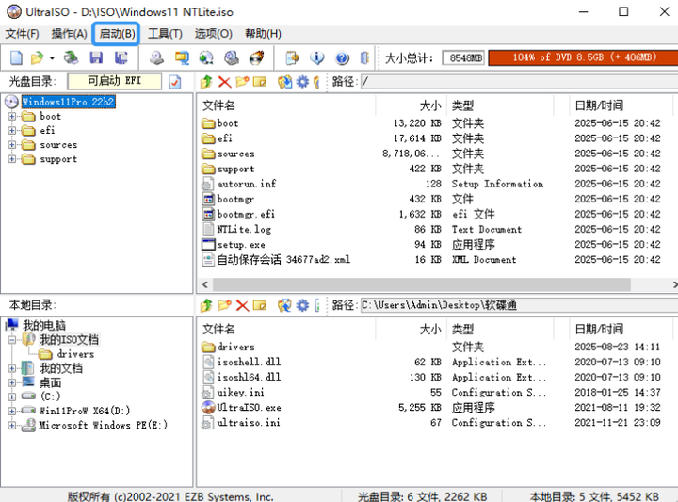Click the Exit door icon in toolbar
The height and width of the screenshot is (502, 678).
[364, 57]
